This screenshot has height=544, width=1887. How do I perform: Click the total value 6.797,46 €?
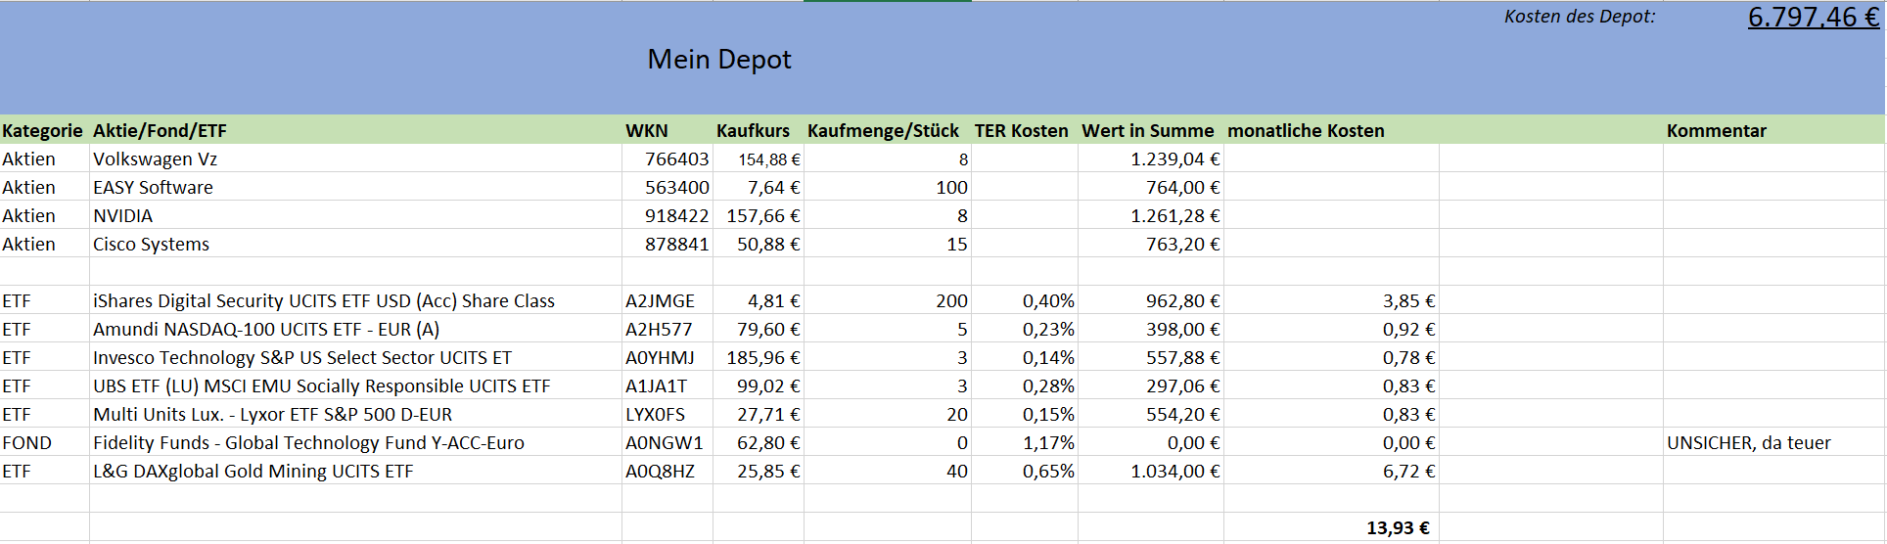coord(1813,17)
